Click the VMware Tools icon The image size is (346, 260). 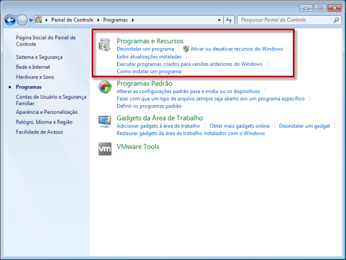tap(105, 148)
